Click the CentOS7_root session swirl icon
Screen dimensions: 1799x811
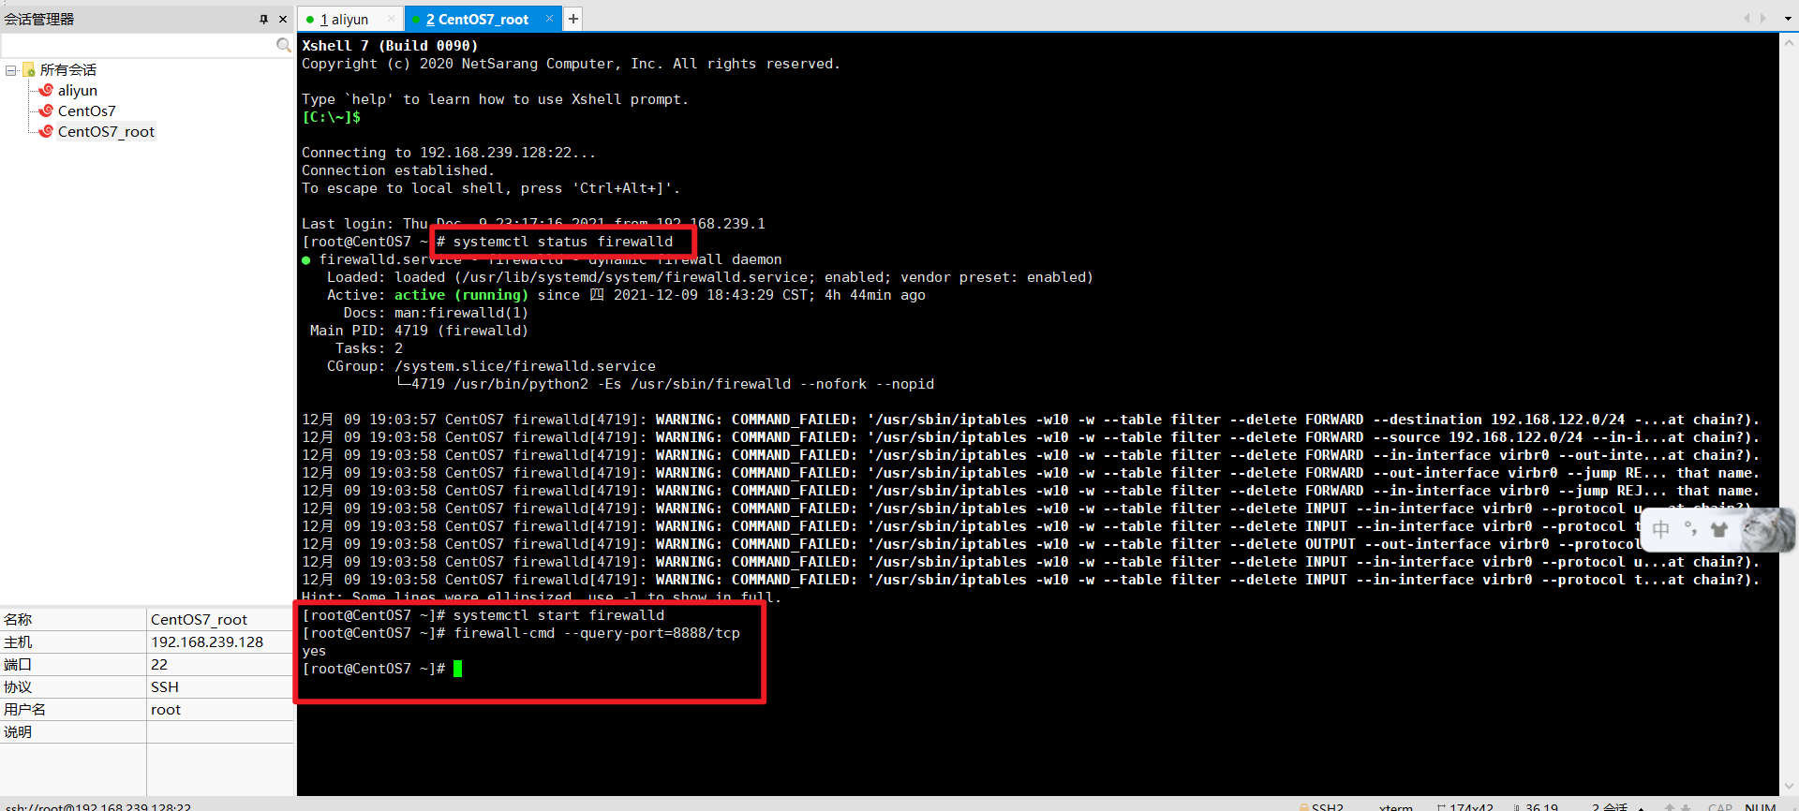pos(46,132)
